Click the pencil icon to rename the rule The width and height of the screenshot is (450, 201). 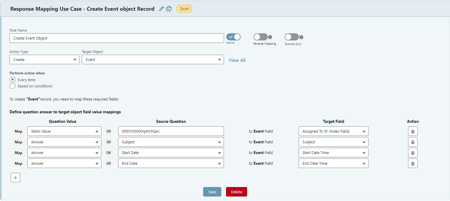point(161,9)
